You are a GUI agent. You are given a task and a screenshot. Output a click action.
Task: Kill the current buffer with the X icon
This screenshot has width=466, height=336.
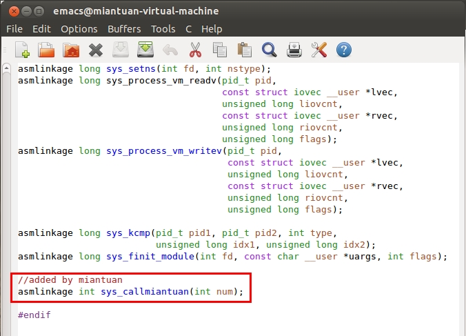click(96, 50)
